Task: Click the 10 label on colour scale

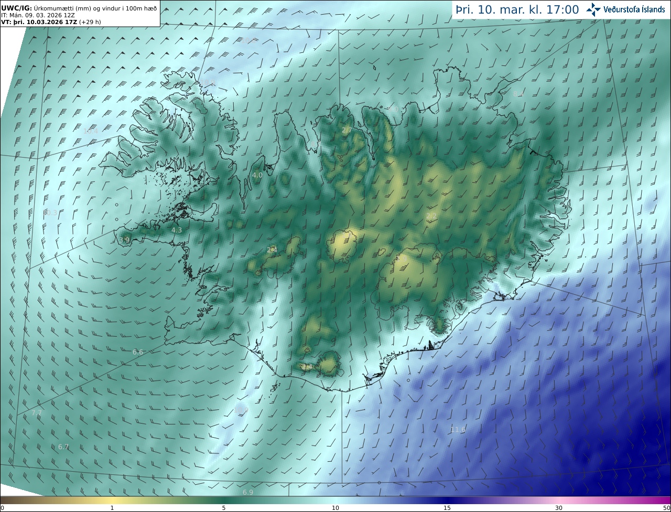Action: (x=335, y=508)
